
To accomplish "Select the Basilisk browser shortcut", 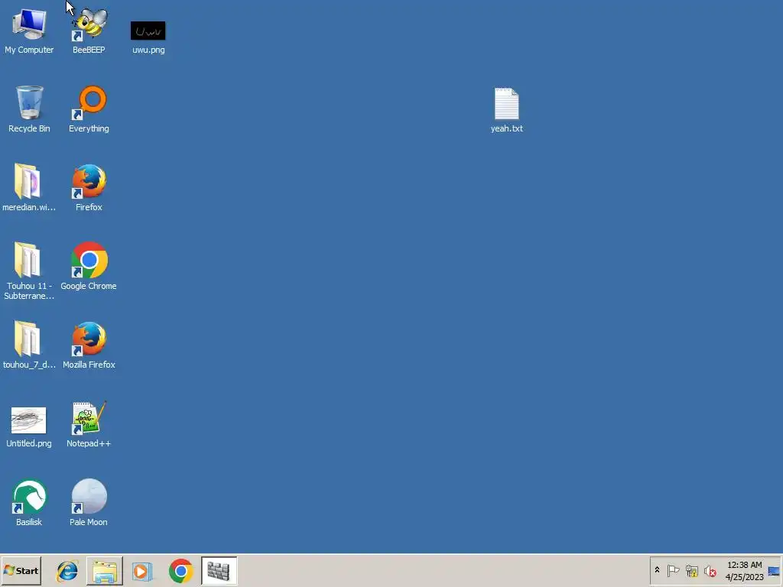I will point(29,503).
